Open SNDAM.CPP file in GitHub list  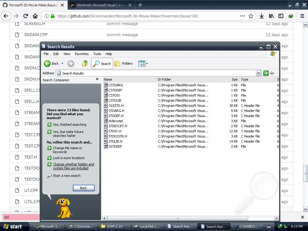(x=36, y=35)
